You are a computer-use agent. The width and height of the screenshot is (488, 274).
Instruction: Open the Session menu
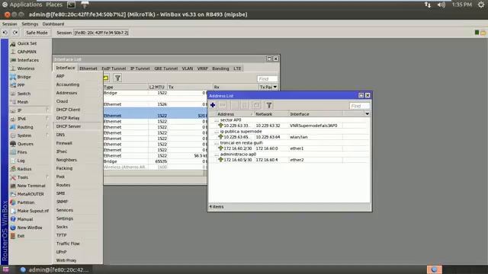tap(10, 24)
